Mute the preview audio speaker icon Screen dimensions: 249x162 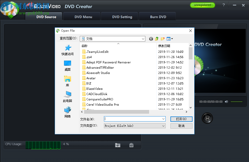pos(226,102)
